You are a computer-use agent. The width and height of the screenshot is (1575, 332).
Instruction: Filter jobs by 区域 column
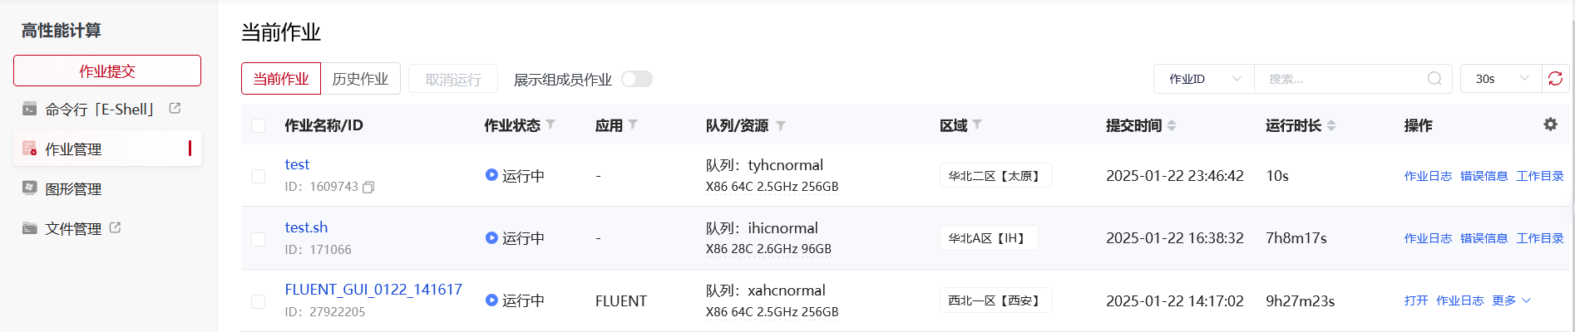pyautogui.click(x=977, y=125)
